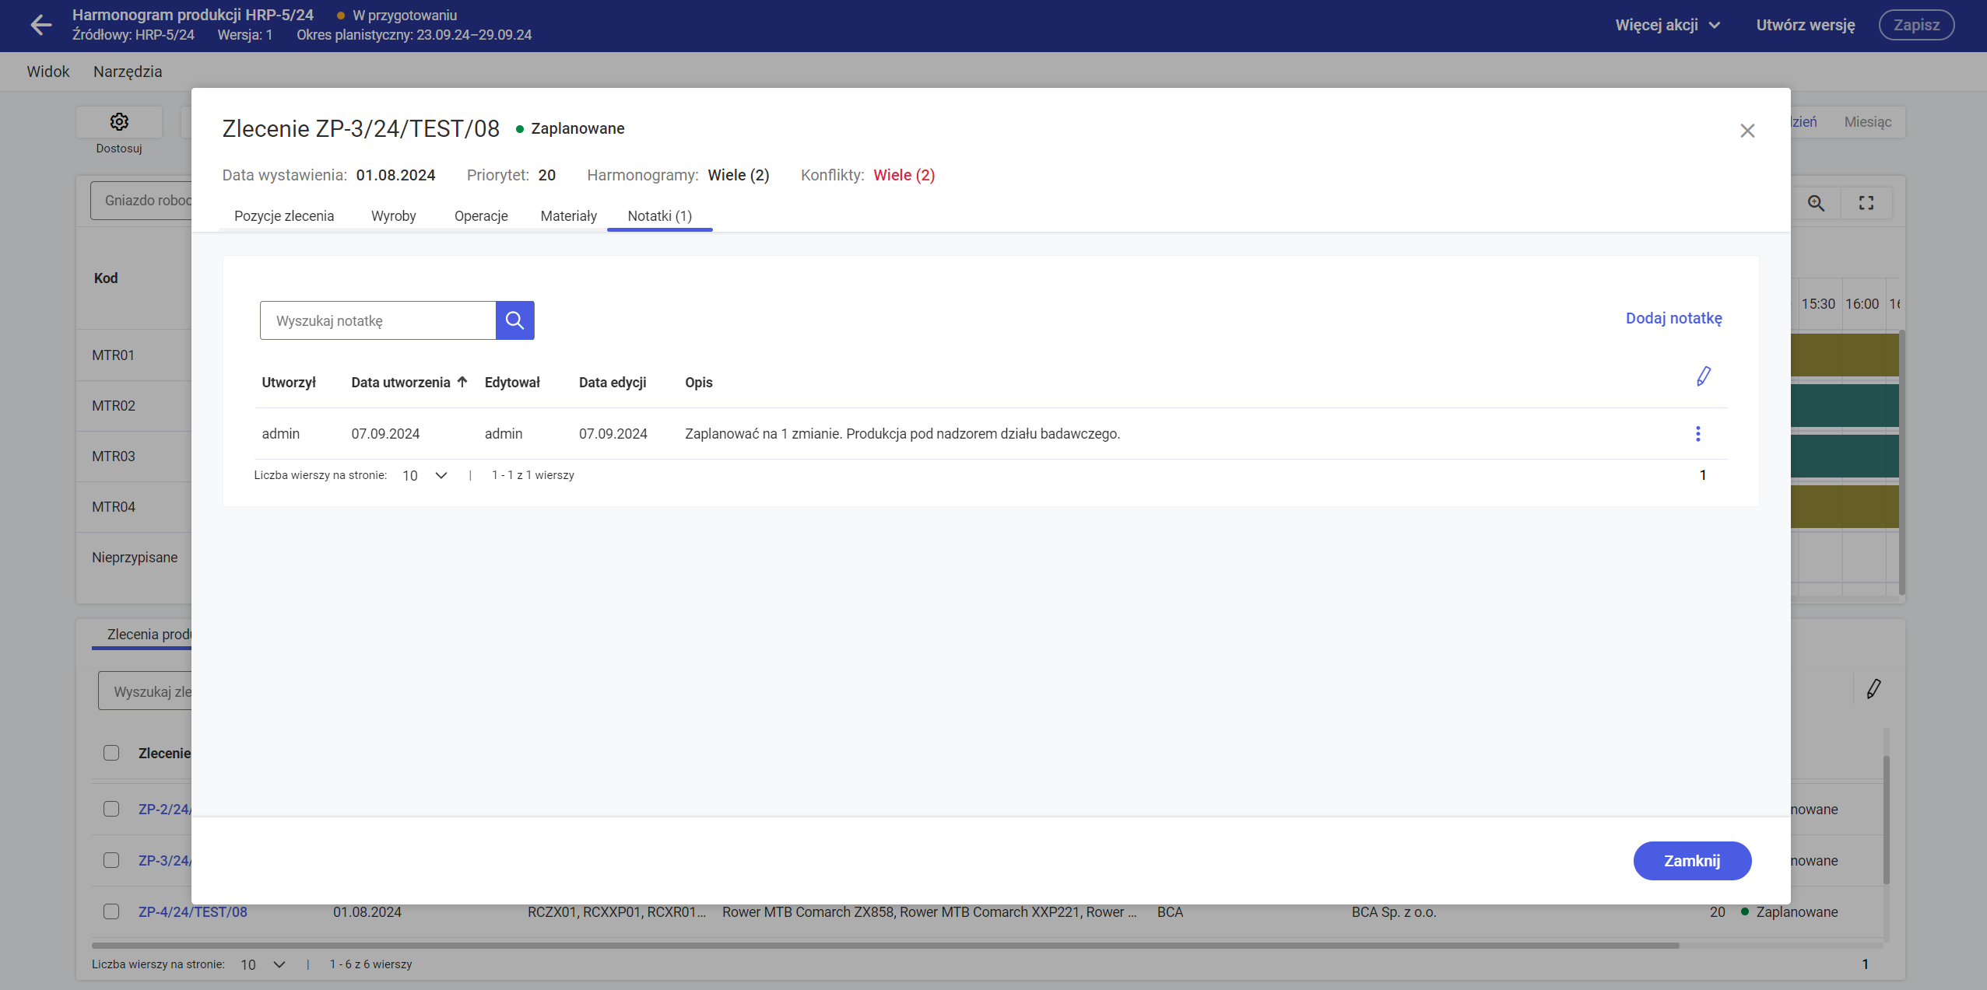The width and height of the screenshot is (1987, 990).
Task: Click the Kod column header
Action: 106,278
